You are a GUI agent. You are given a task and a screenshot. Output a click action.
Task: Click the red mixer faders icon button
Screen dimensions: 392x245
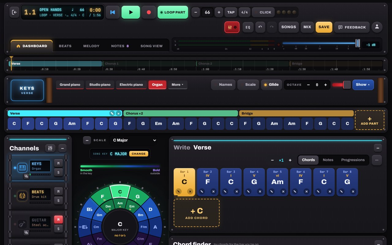(x=232, y=27)
